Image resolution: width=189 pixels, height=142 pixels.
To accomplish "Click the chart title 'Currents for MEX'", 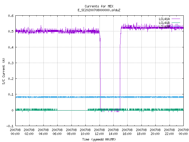I will pyautogui.click(x=99, y=6).
